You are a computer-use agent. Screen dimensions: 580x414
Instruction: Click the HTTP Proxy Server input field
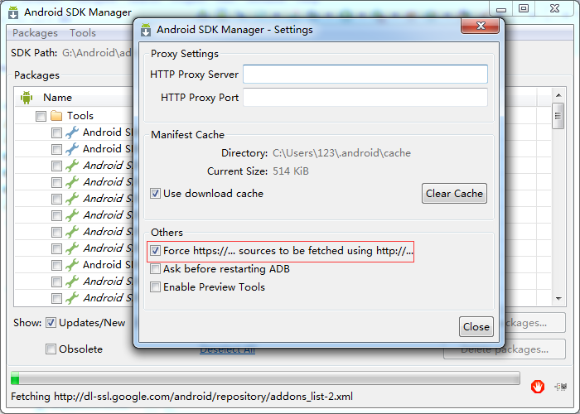point(365,75)
